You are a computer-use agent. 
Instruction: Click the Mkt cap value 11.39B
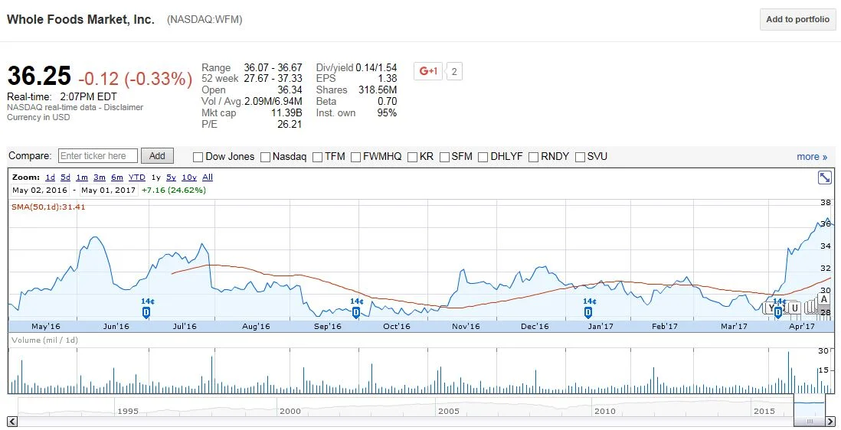coord(286,113)
